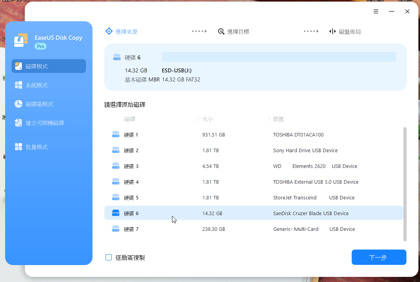Viewport: 420px width, 282px height.
Task: Click the EaseUS Disk Copy logo icon
Action: 20,41
